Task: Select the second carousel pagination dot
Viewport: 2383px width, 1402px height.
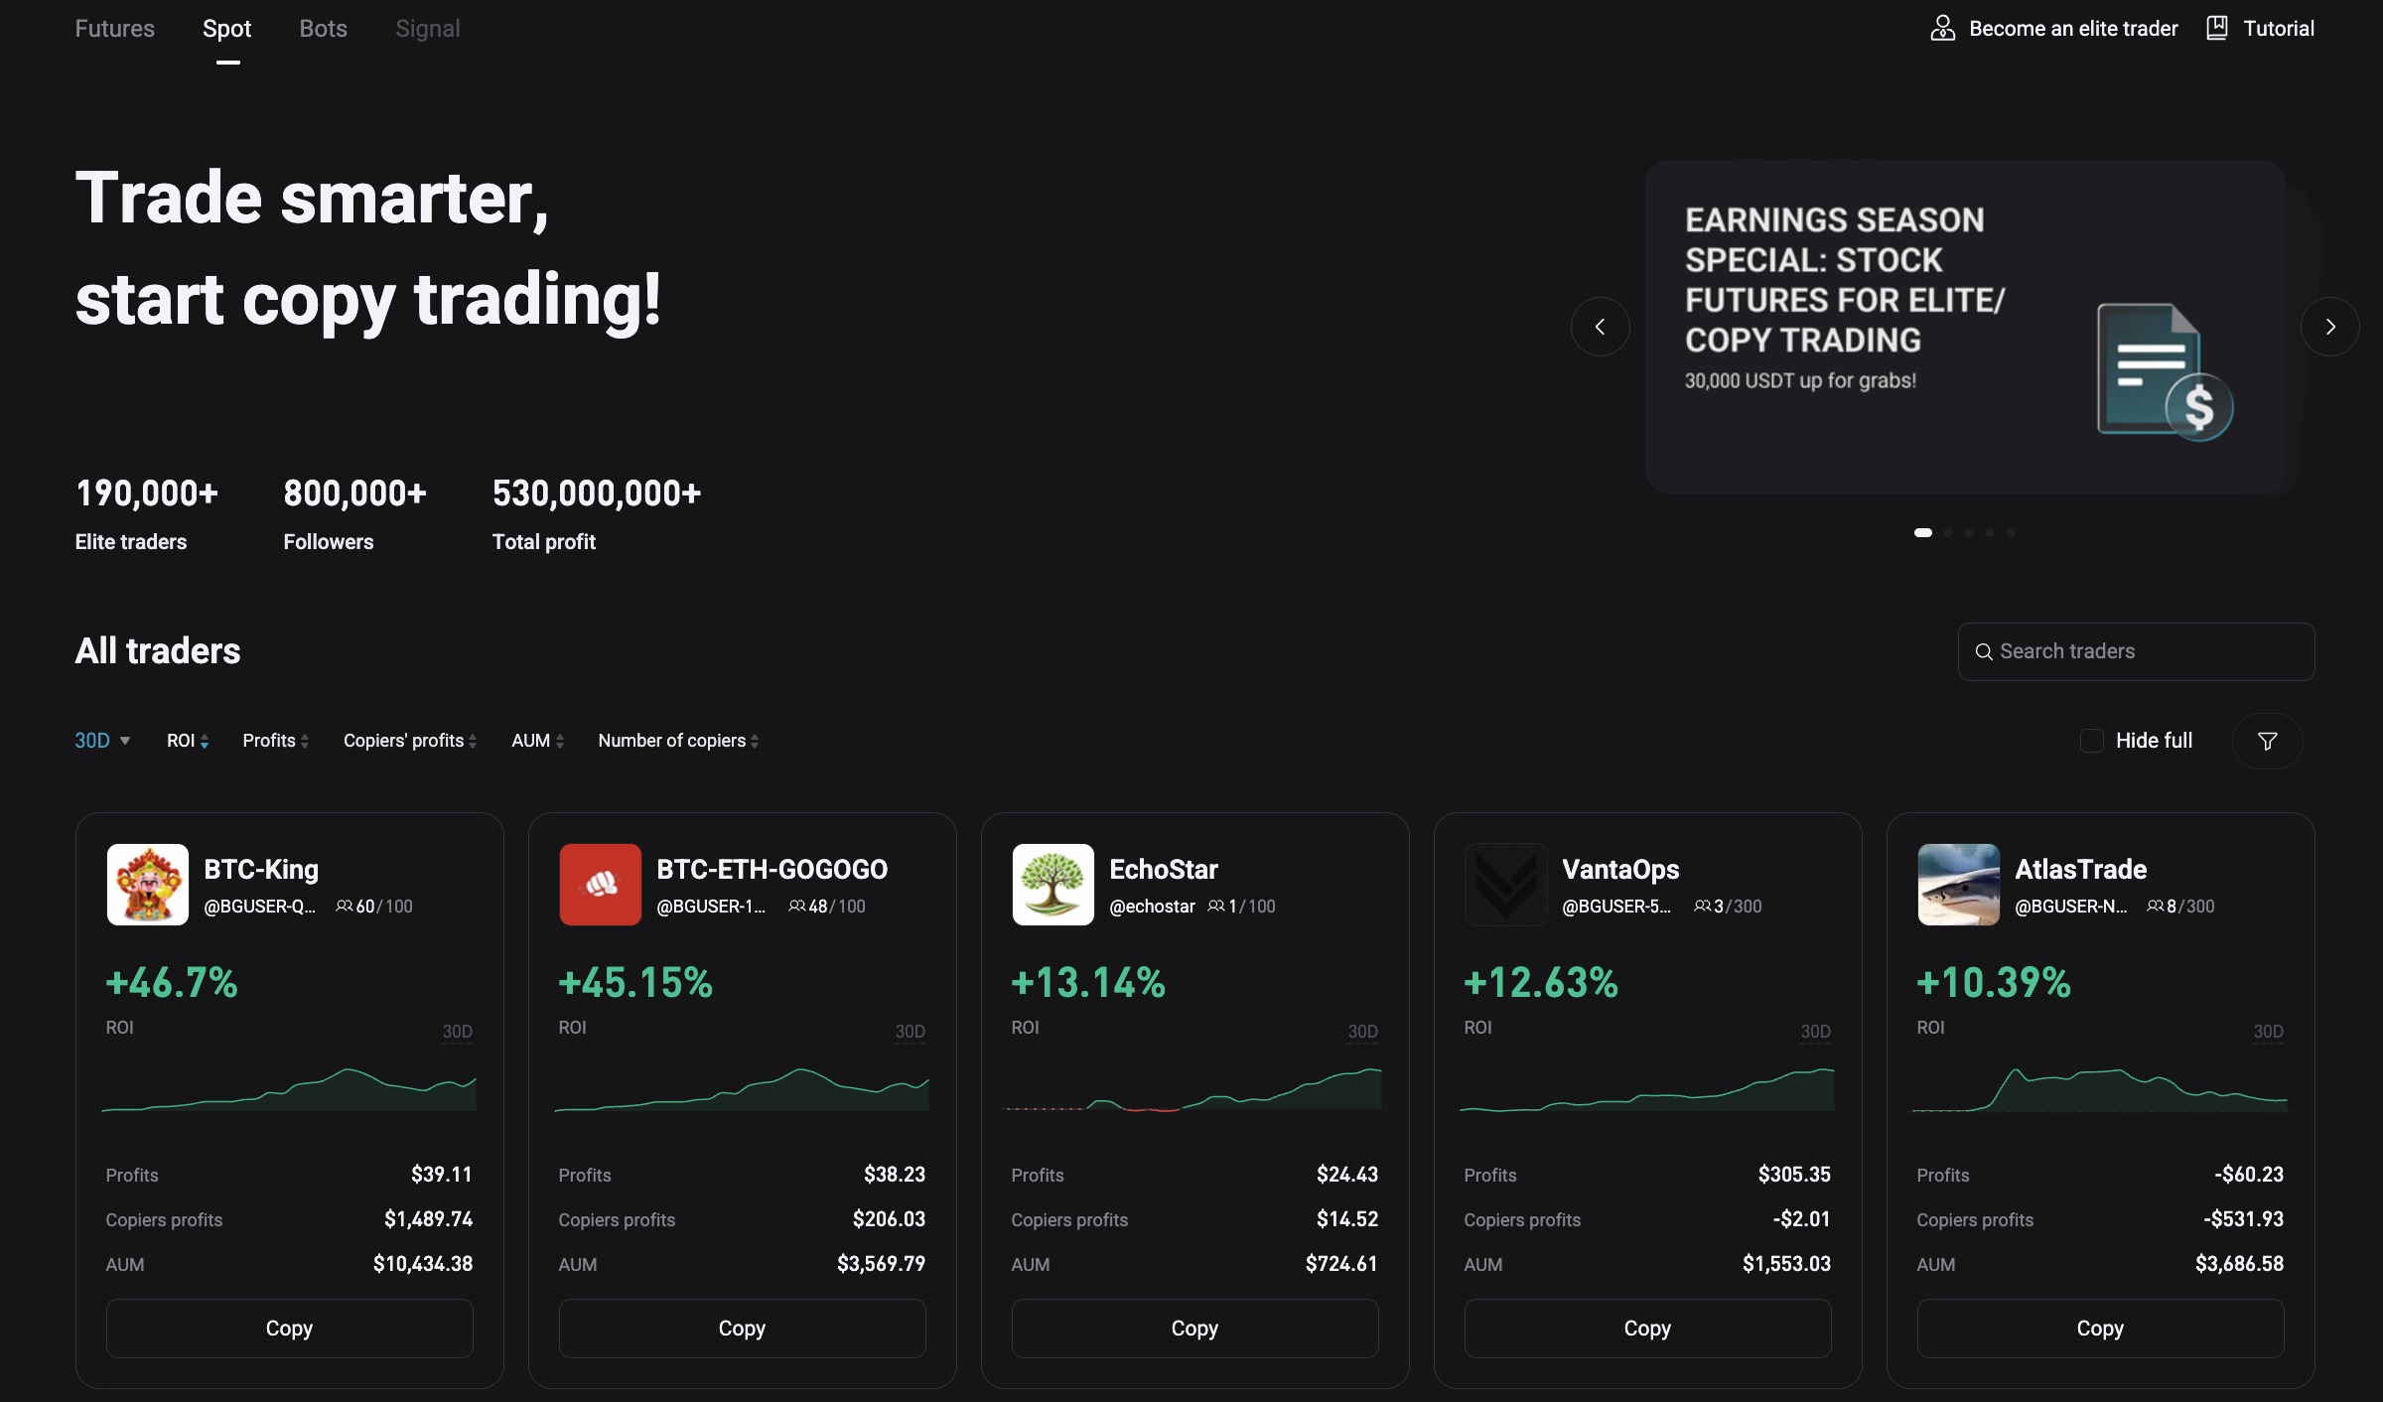Action: (1947, 533)
